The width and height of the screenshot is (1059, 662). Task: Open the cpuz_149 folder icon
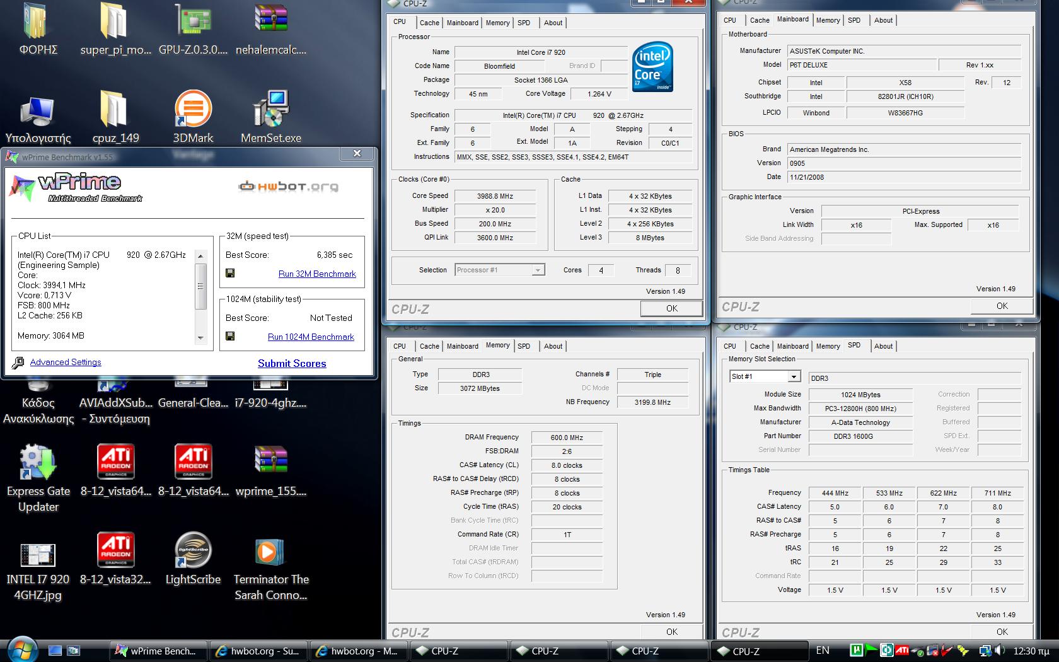pyautogui.click(x=115, y=108)
